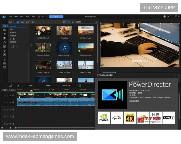The height and width of the screenshot is (144, 181).
Task: Click the license notice link in About dialog
Action: click(134, 101)
